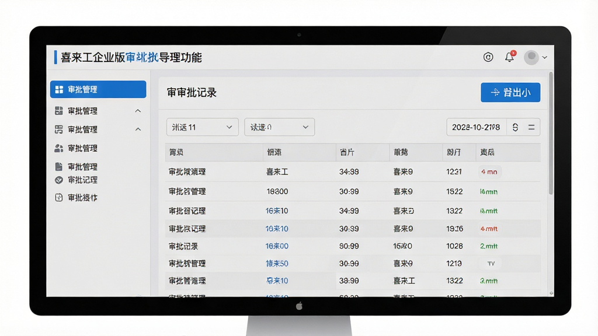Open the 洣送 11 filter dropdown

[x=202, y=127]
